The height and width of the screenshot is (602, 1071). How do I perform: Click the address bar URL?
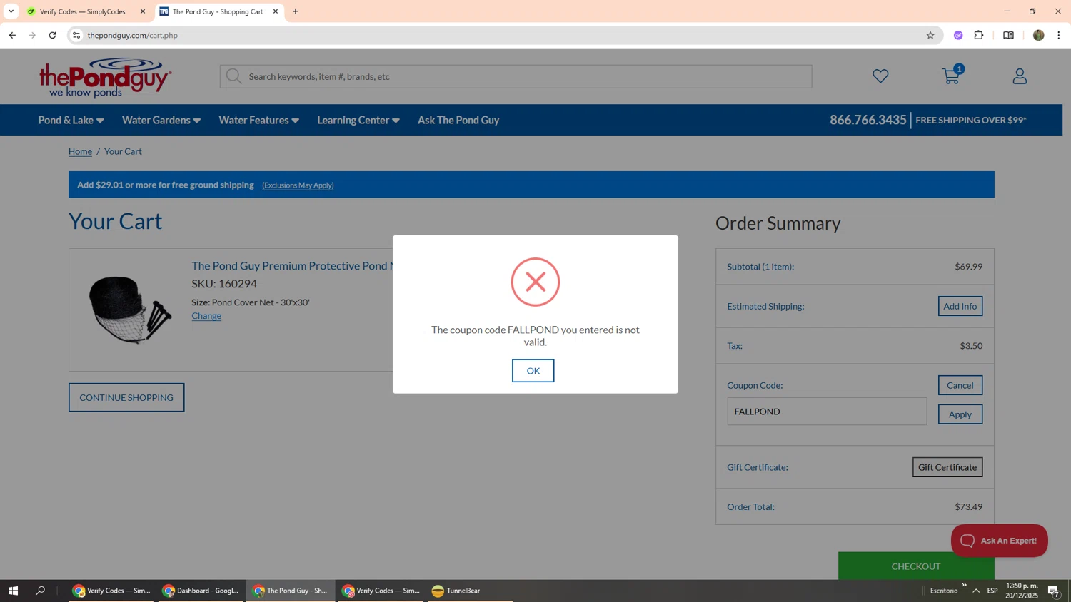[x=133, y=35]
